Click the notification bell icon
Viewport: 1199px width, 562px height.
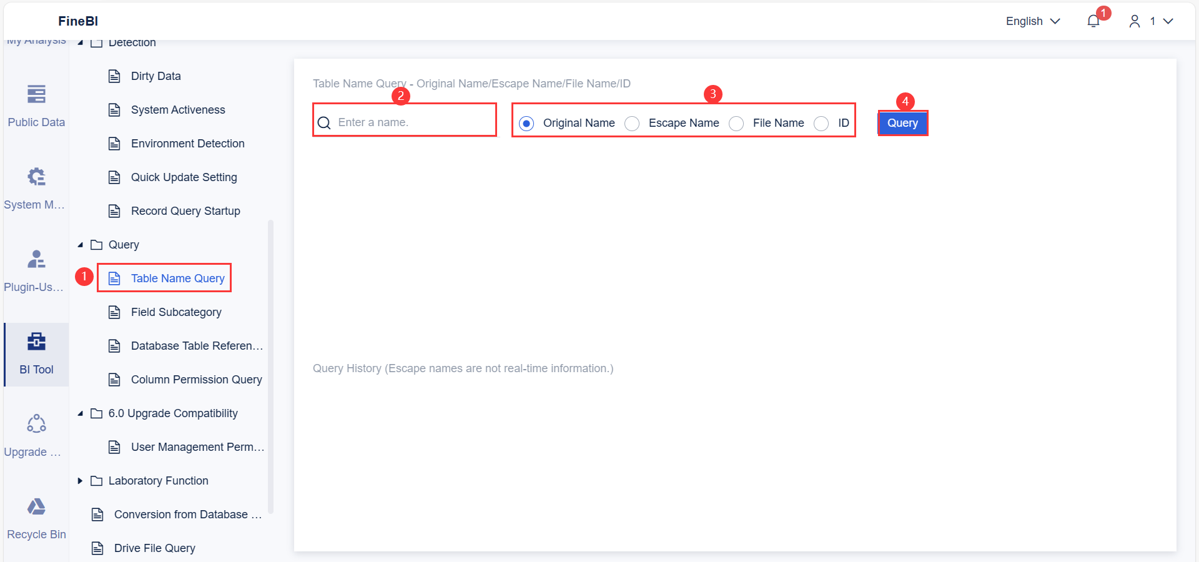tap(1093, 21)
